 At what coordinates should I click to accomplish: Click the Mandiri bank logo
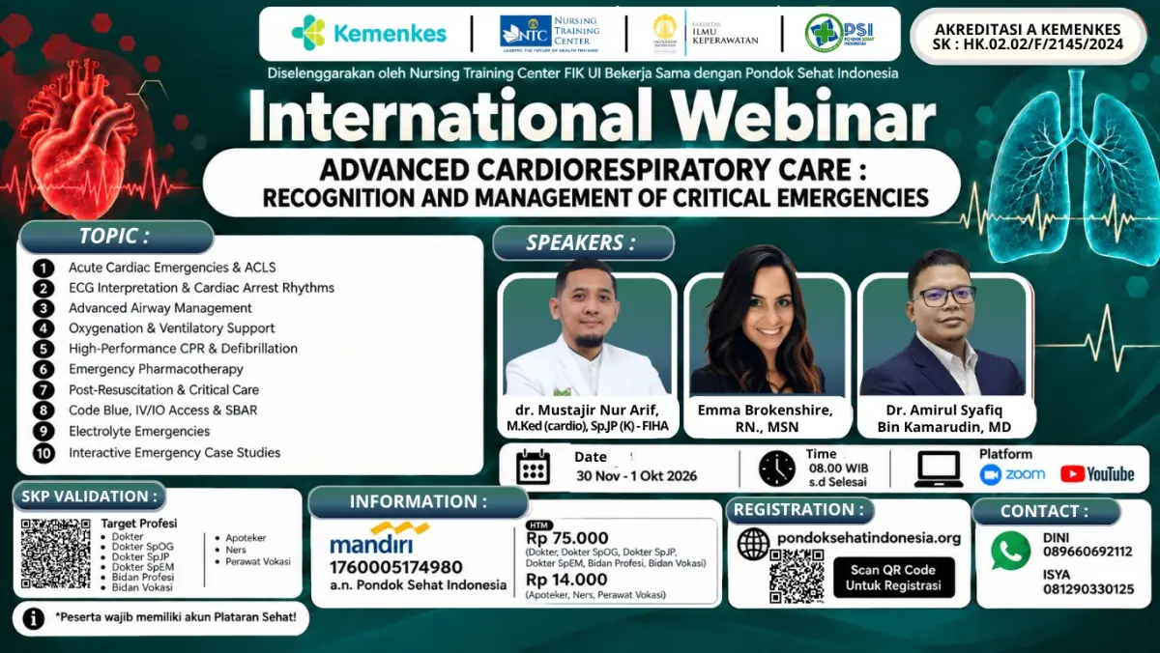(380, 538)
